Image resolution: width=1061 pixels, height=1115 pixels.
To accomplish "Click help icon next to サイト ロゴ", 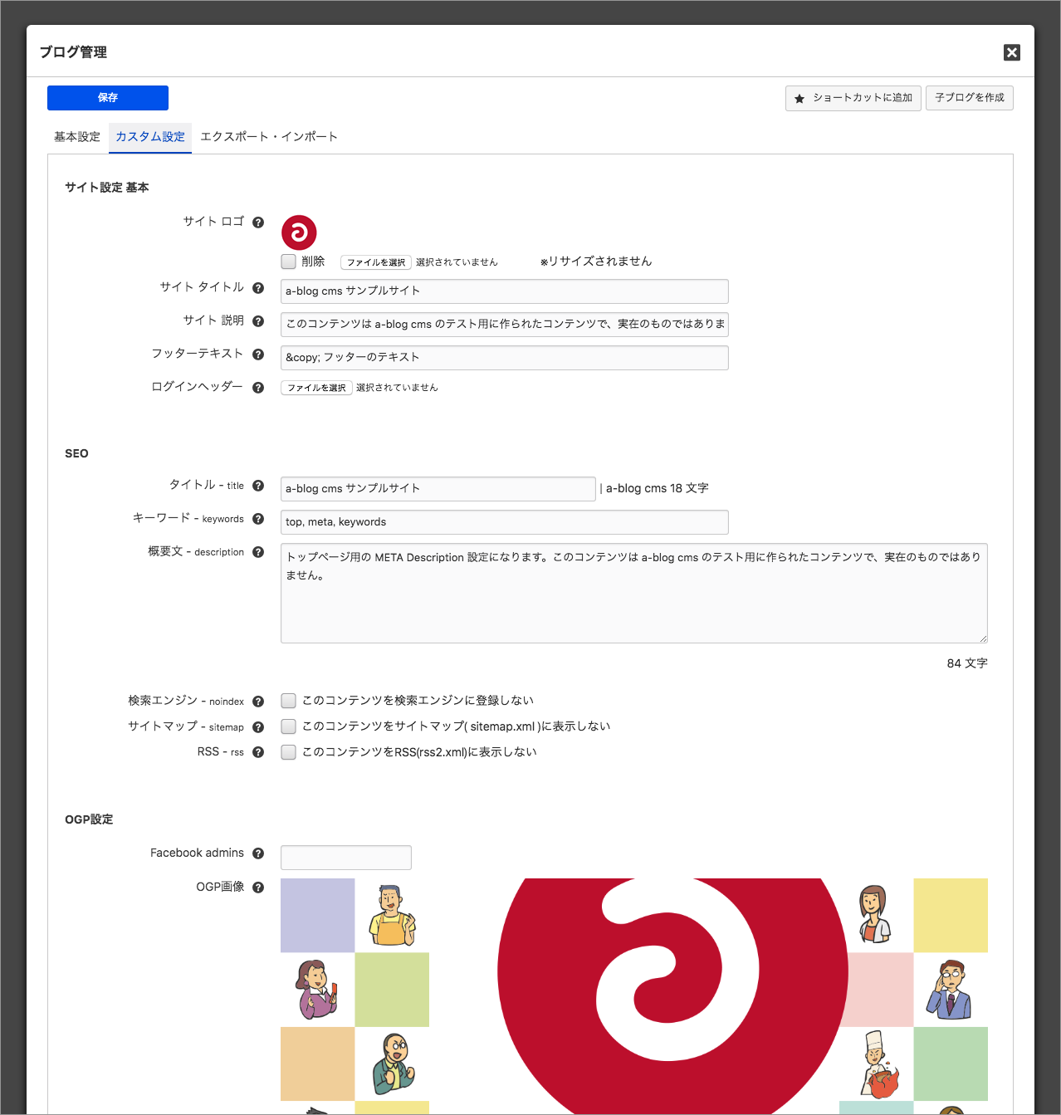I will click(258, 223).
